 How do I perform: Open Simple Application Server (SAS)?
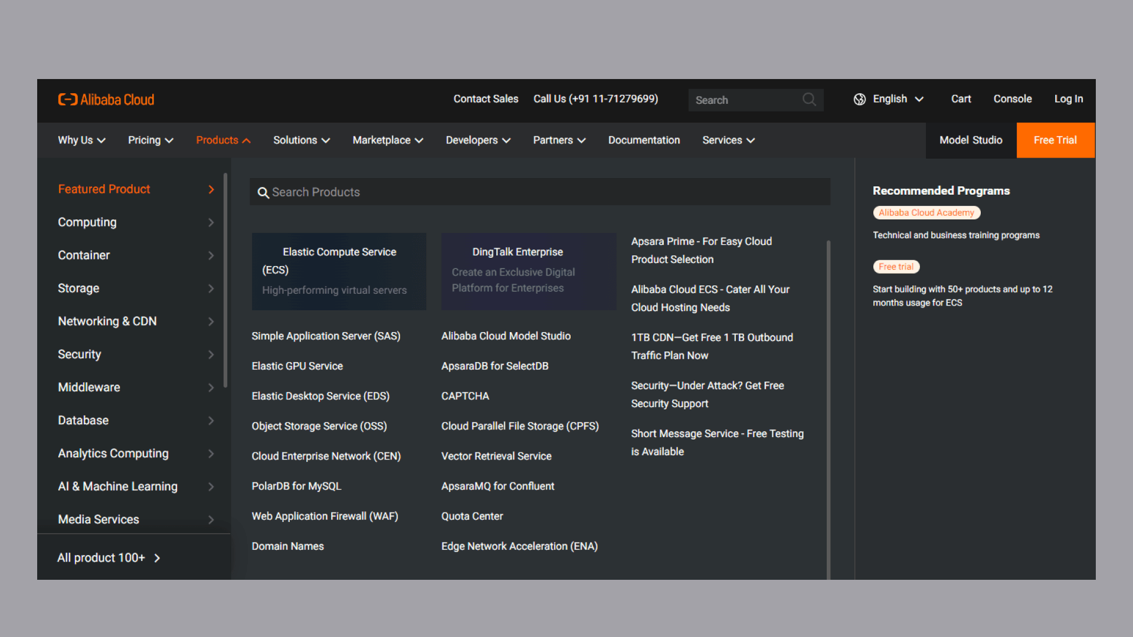[326, 336]
